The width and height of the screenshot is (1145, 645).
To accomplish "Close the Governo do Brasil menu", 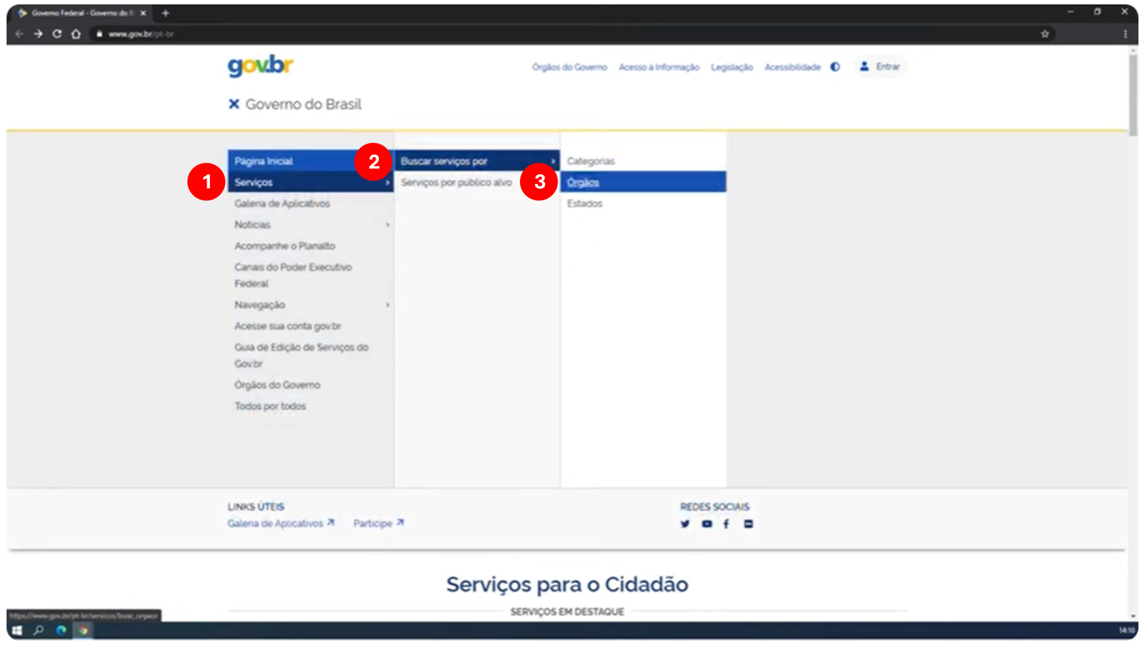I will 234,104.
